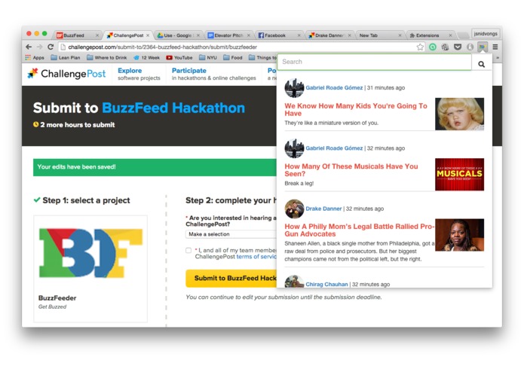Close the BuzzFeed tab
Image resolution: width=524 pixels, height=372 pixels.
tap(97, 35)
